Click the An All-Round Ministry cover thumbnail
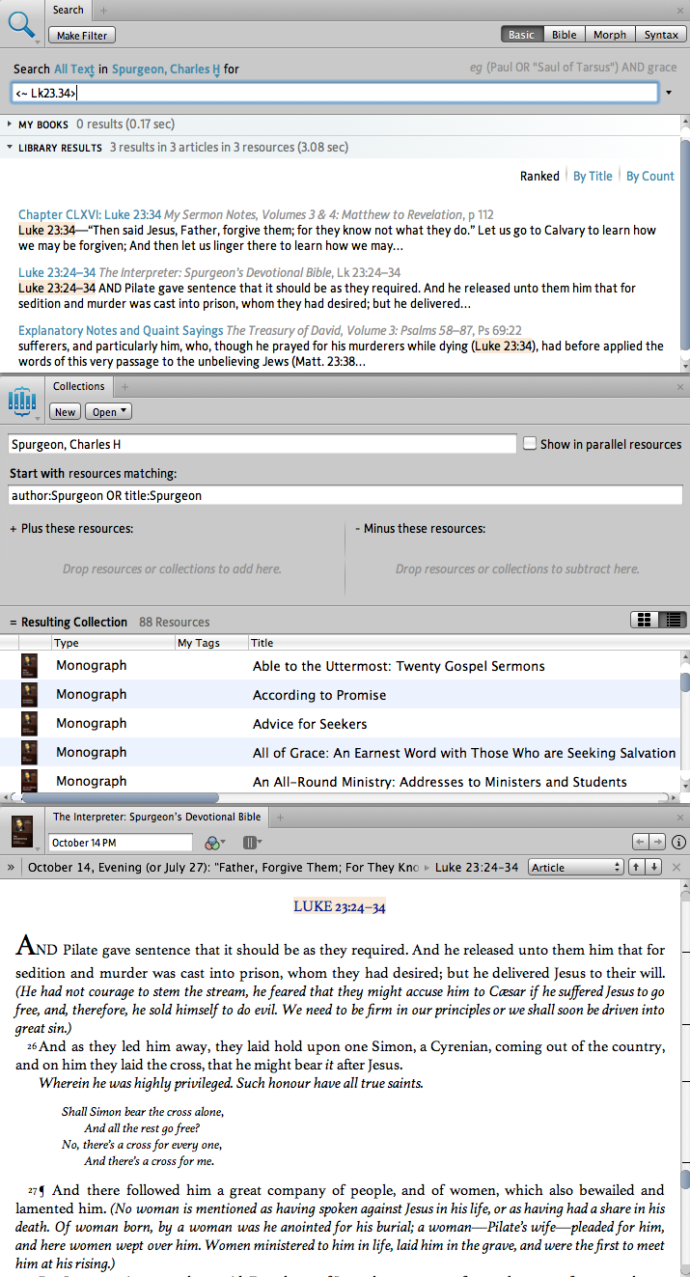The height and width of the screenshot is (1277, 690). 29,780
